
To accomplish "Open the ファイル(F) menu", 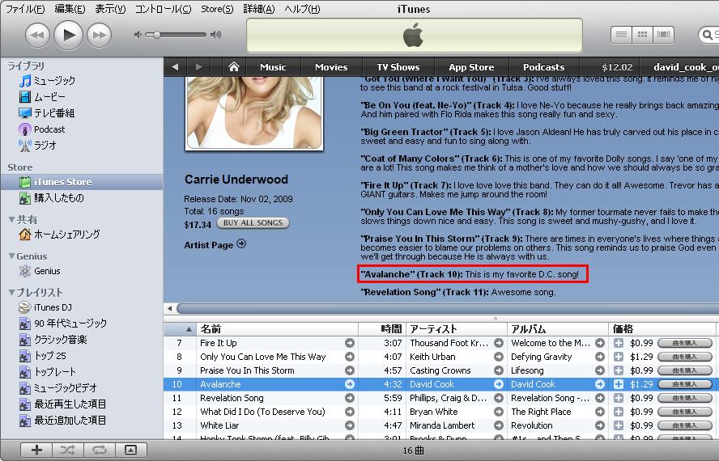I will click(x=25, y=9).
